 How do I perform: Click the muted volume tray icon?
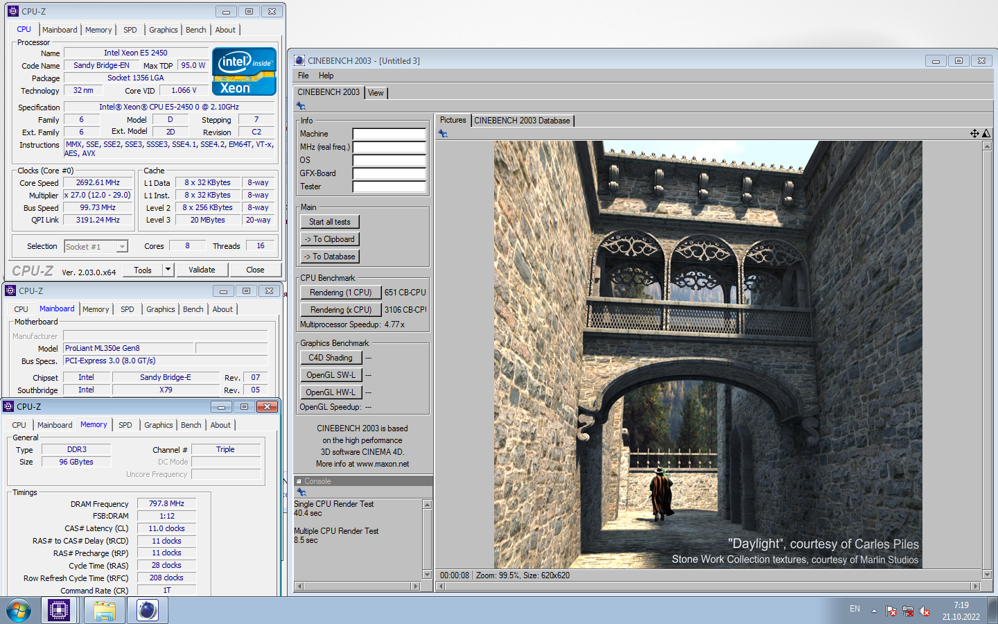coord(925,611)
